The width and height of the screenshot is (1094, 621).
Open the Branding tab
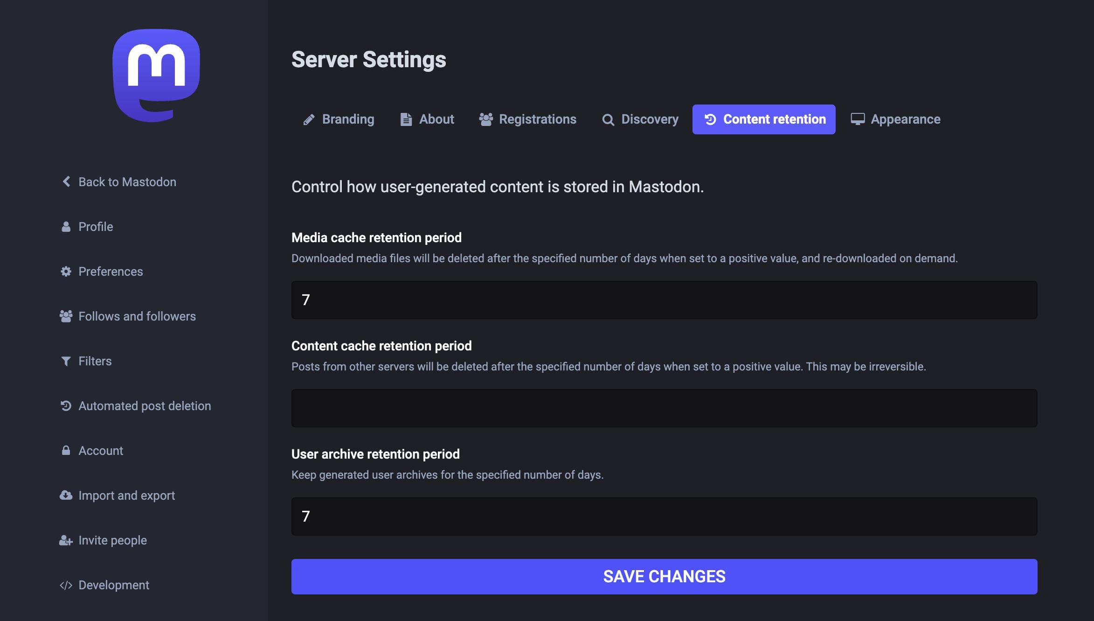tap(339, 119)
